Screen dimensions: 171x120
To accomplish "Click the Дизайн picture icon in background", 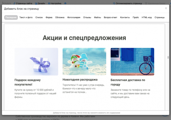I will [36, 3].
